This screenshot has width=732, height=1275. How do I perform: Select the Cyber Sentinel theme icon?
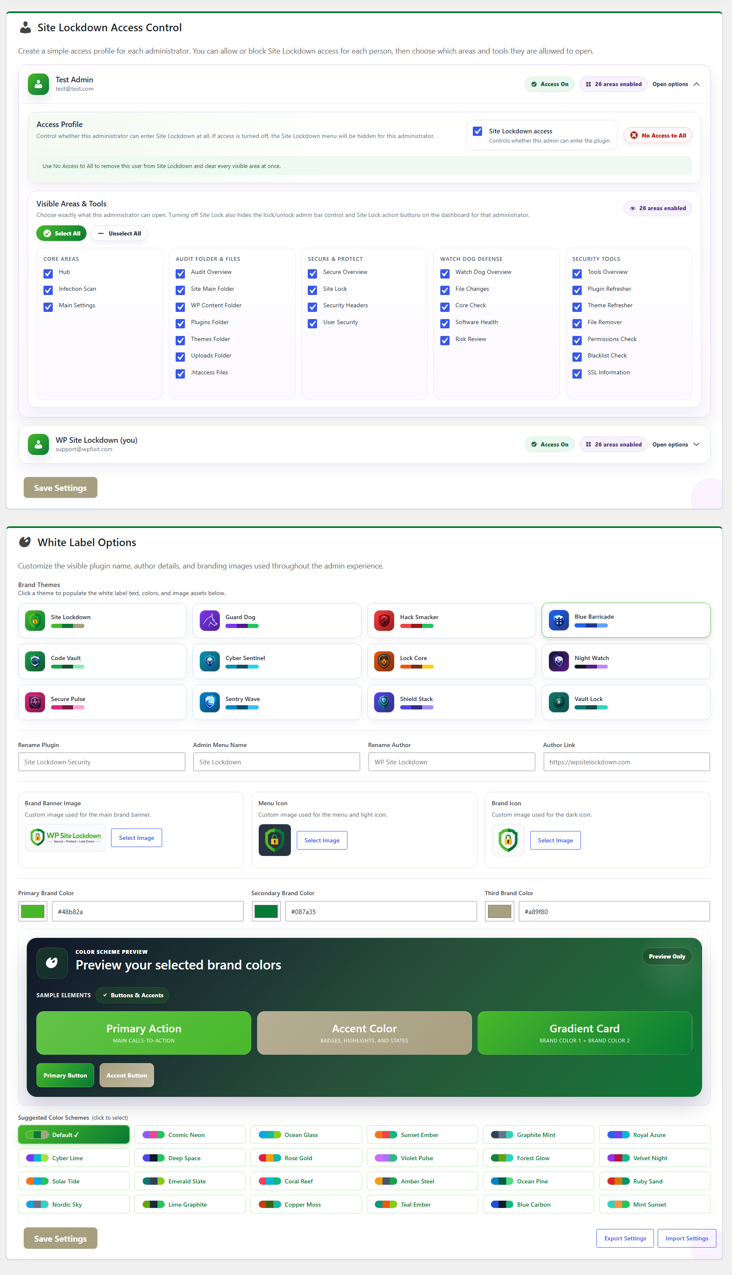pyautogui.click(x=210, y=661)
